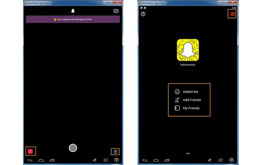Collapse the profile via the upward chevron
Viewport: 261px width, 165px height.
pos(188,153)
